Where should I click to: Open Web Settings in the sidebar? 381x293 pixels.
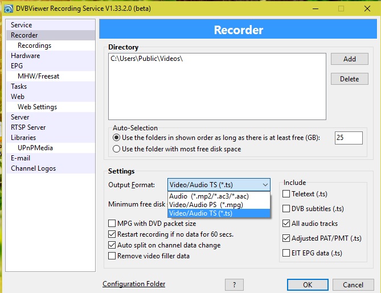coord(37,107)
